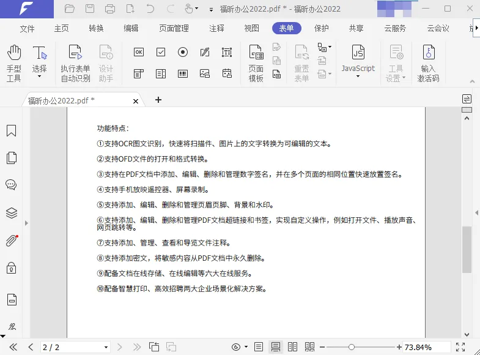
Task: Add a text field form tool
Action: click(x=227, y=52)
